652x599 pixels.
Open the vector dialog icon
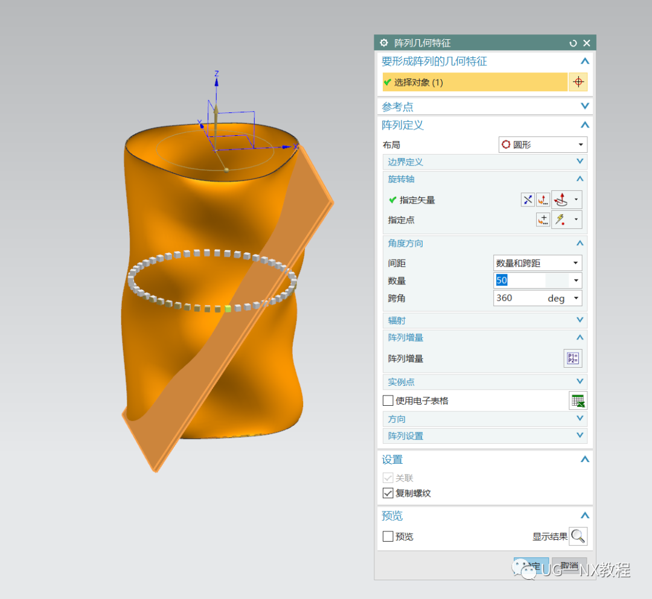tap(543, 200)
